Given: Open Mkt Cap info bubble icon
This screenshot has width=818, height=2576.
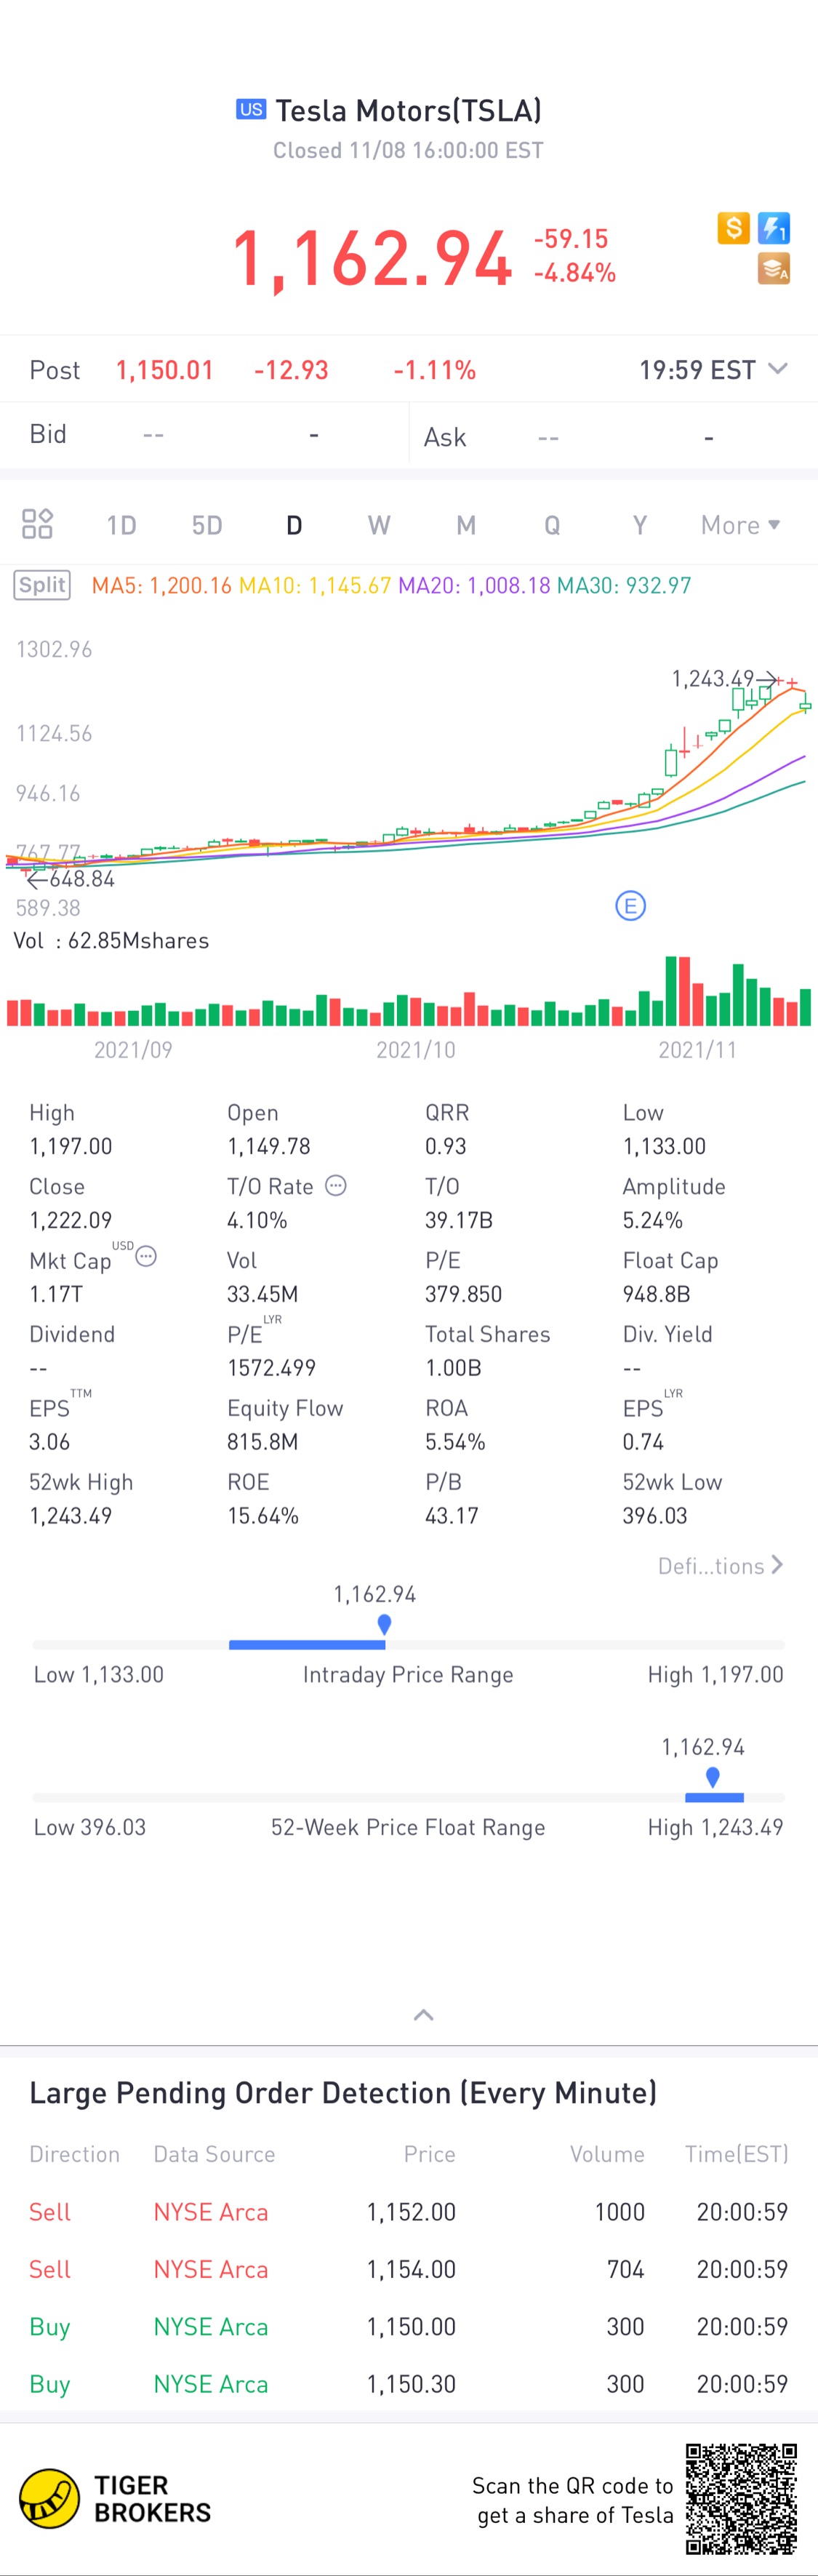Looking at the screenshot, I should coord(146,1256).
